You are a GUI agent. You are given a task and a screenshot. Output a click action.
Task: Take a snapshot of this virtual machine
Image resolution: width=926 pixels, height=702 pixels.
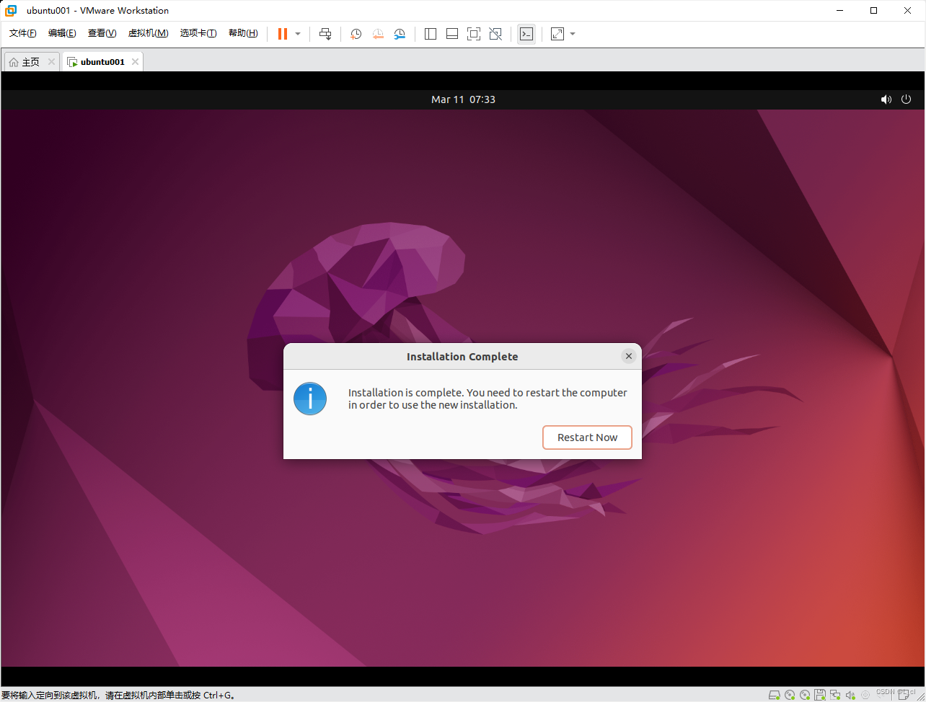[x=356, y=34]
